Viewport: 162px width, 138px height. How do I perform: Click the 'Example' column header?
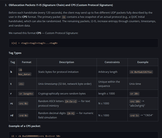click(143, 62)
